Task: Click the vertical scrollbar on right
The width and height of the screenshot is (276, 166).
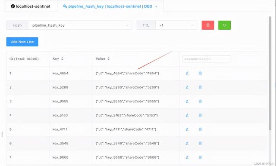Action: pos(270,74)
